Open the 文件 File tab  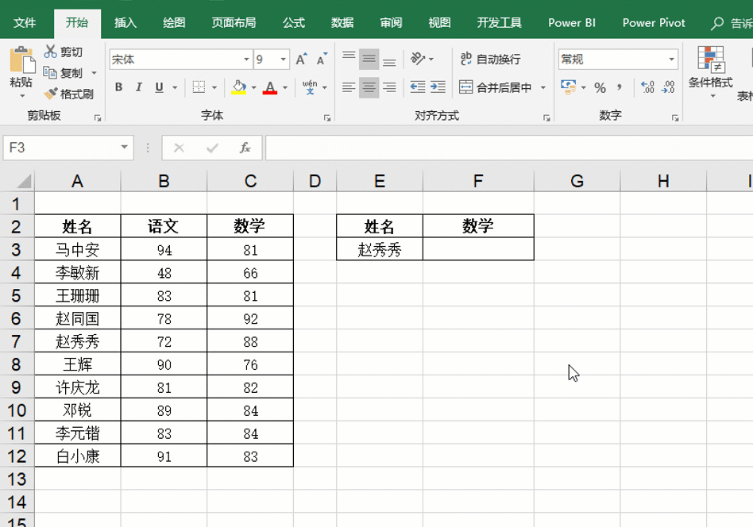(25, 22)
